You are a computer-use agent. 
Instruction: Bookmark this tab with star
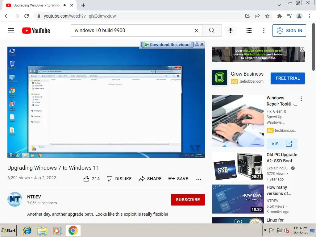[x=267, y=16]
